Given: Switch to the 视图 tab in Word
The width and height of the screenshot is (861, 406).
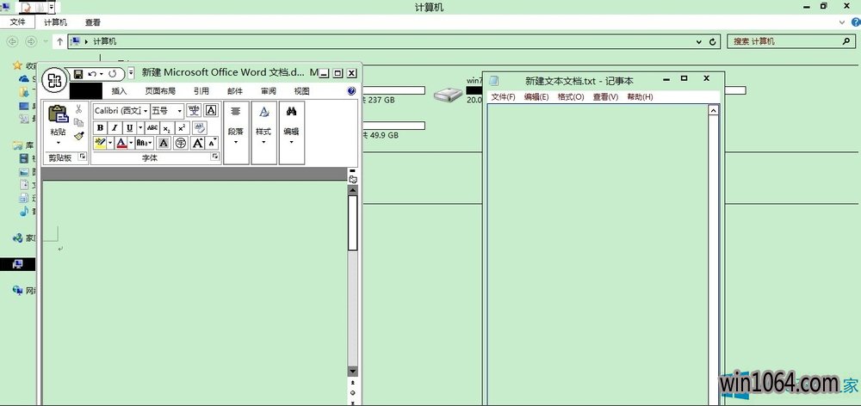Looking at the screenshot, I should point(302,91).
